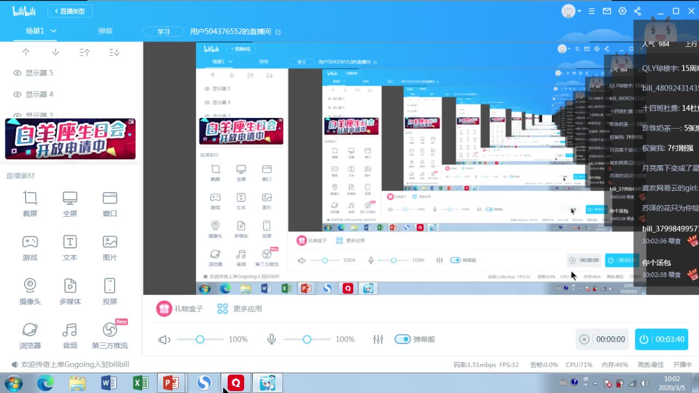Open Word from taskbar

[109, 383]
